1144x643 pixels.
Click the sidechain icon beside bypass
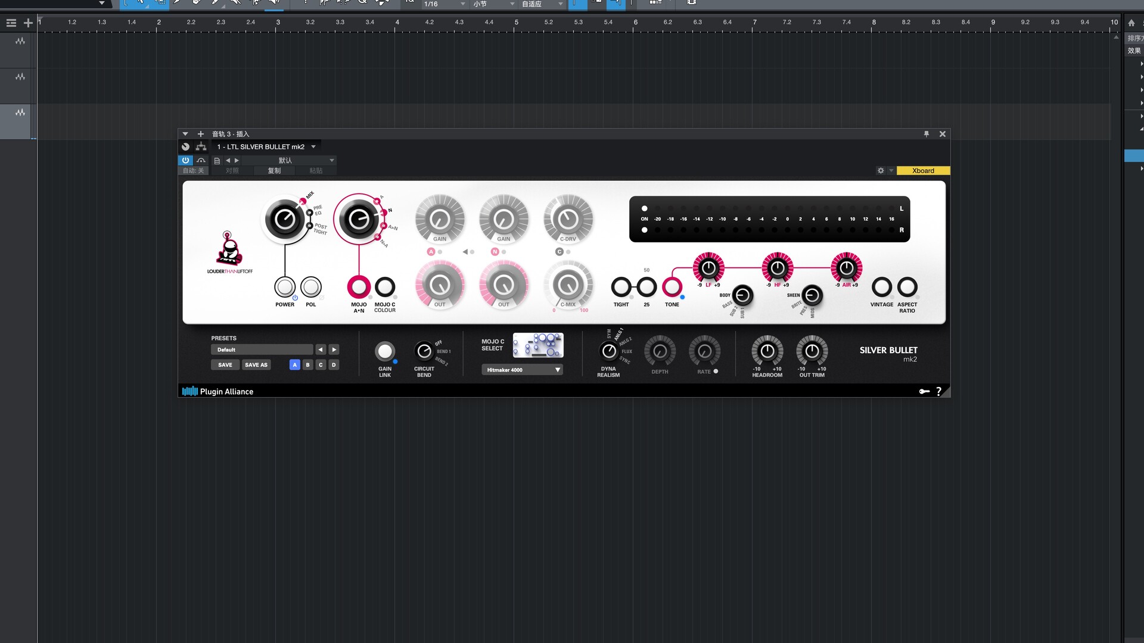tap(201, 160)
